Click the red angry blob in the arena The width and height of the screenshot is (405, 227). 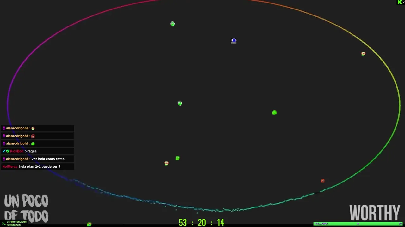pos(323,181)
